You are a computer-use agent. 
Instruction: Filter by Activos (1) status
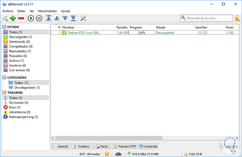26,60
